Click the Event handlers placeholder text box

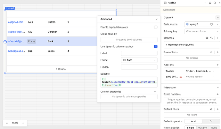[x=192, y=101]
